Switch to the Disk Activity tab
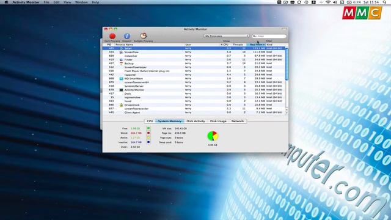The image size is (391, 220). [x=195, y=121]
